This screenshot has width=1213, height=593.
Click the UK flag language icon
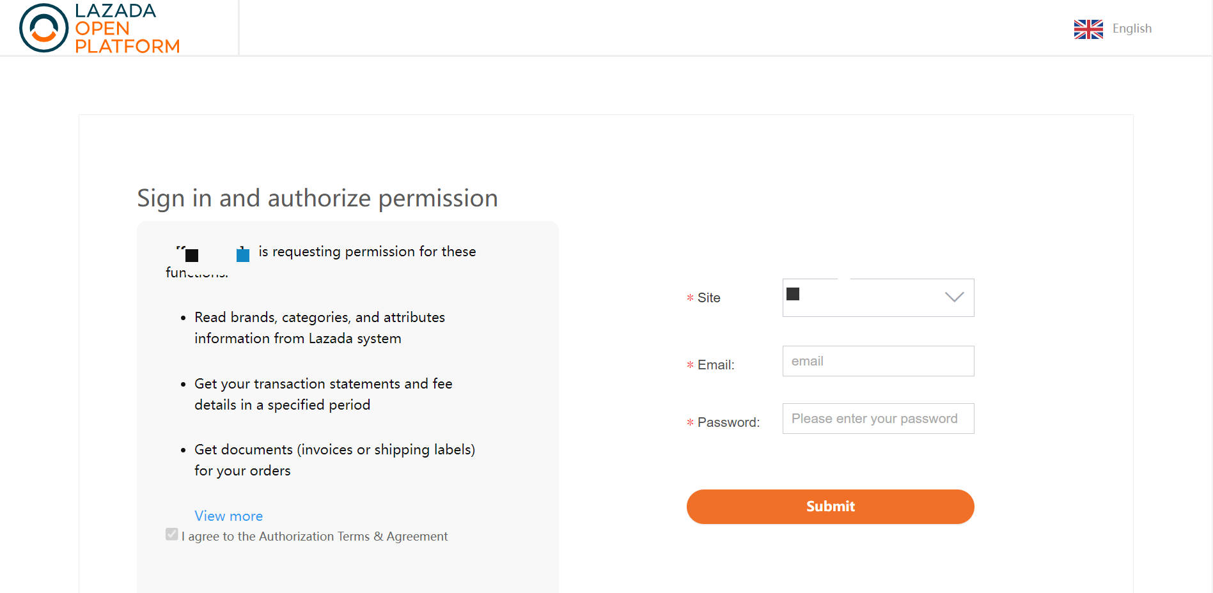coord(1088,29)
